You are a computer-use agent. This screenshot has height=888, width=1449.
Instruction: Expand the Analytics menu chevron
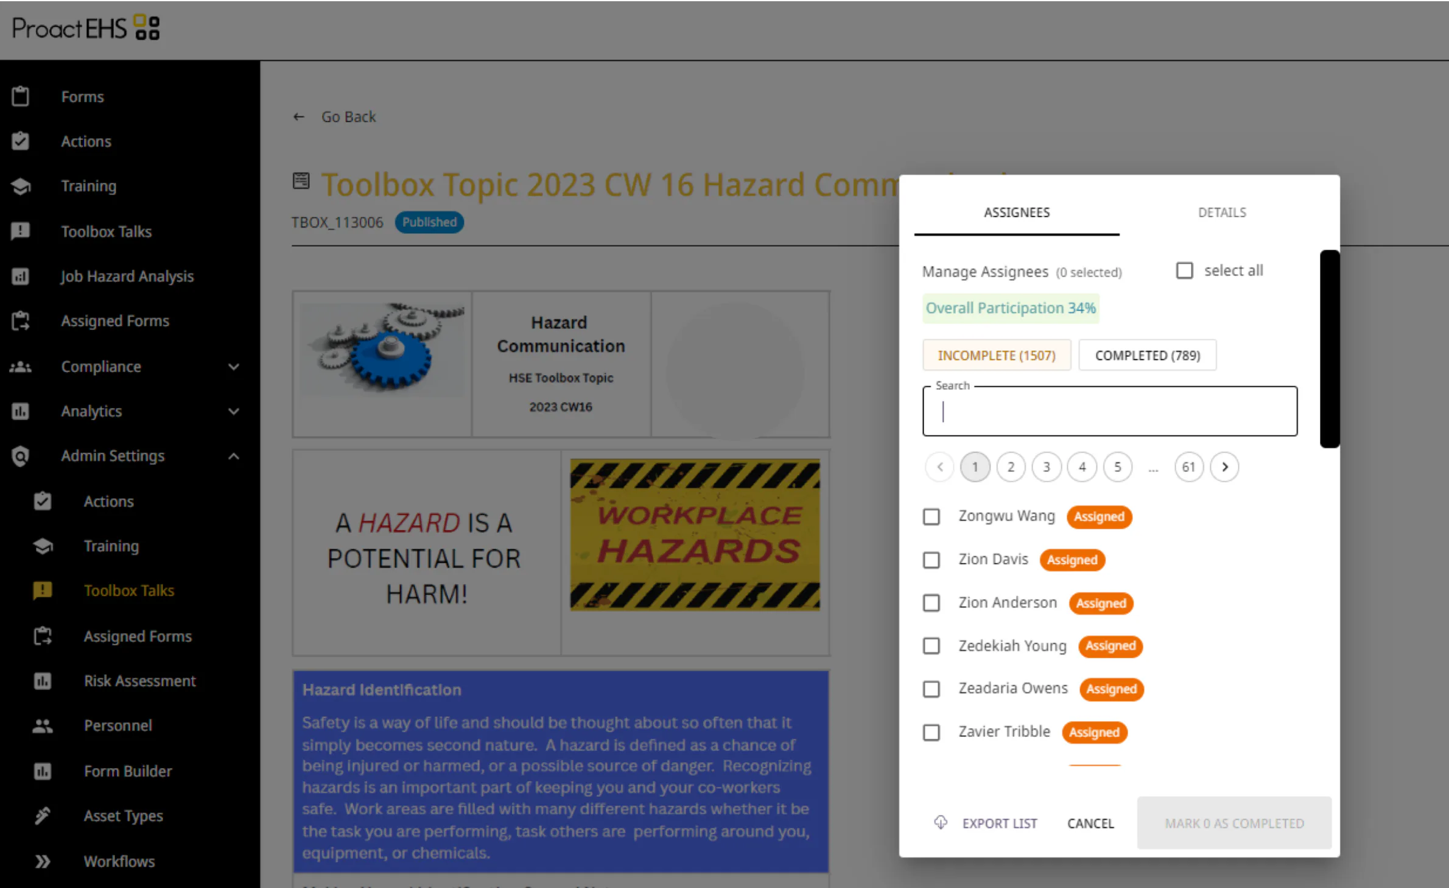[234, 412]
